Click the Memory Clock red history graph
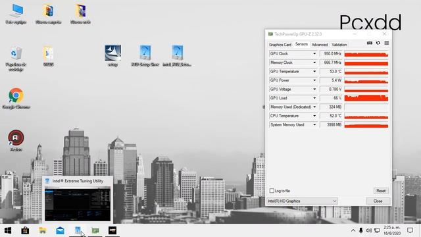Viewport: 421px width, 237px height. (366, 63)
